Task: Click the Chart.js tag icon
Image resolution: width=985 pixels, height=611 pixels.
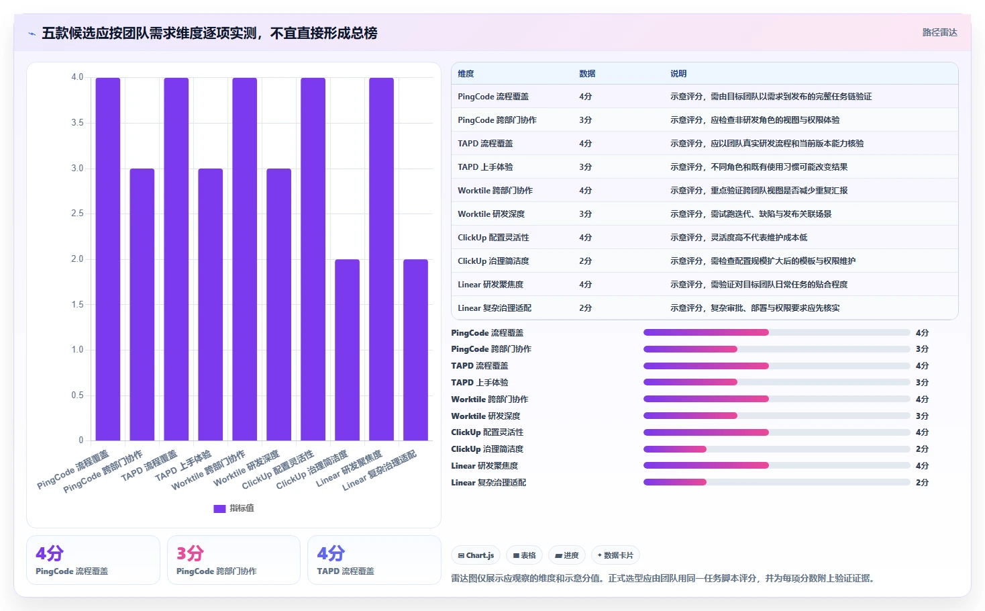Action: coord(461,555)
